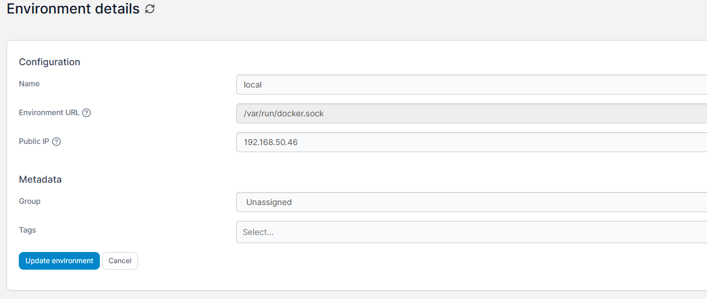The image size is (707, 299).
Task: Click the help icon next to Public IP
Action: coord(56,142)
